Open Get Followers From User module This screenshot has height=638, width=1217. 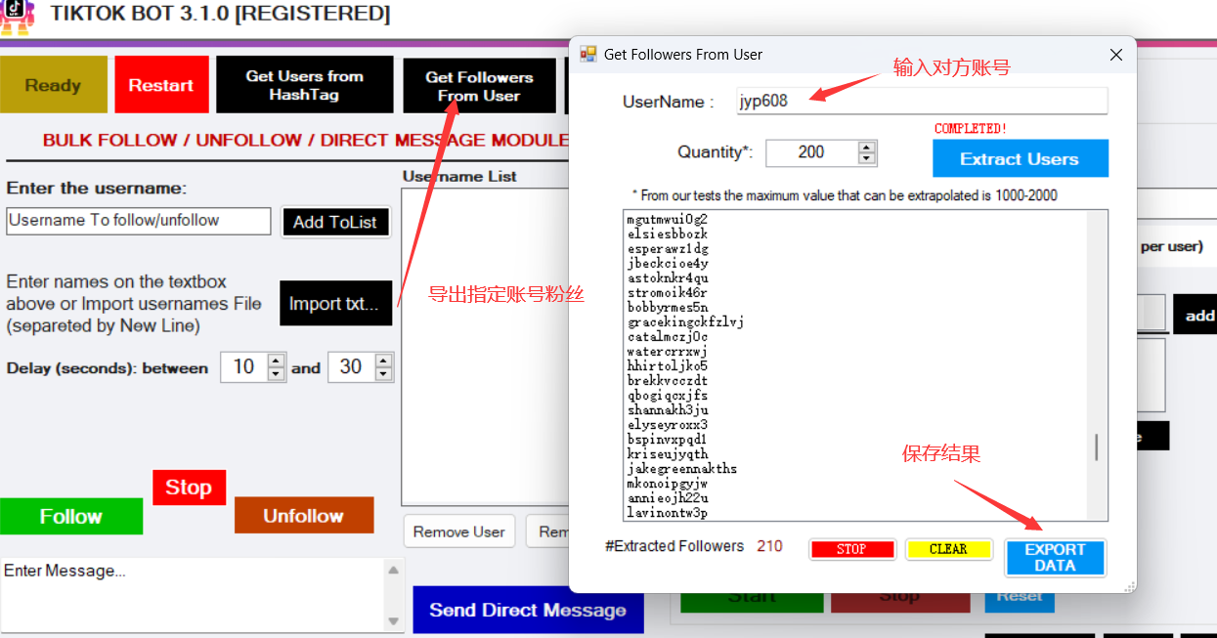coord(479,86)
